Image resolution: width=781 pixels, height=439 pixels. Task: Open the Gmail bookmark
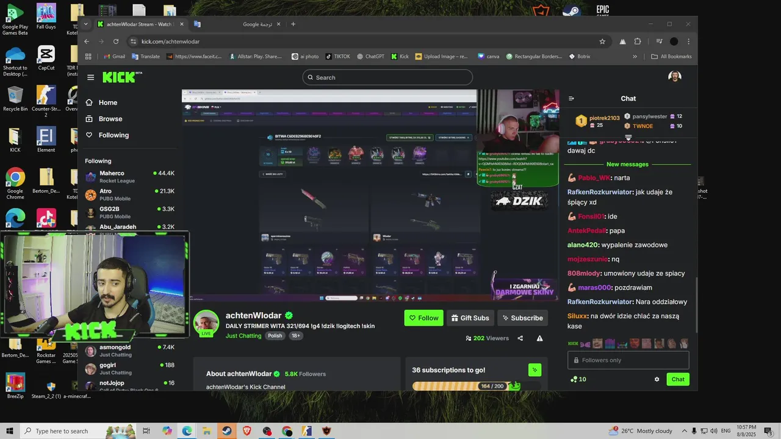coord(115,56)
